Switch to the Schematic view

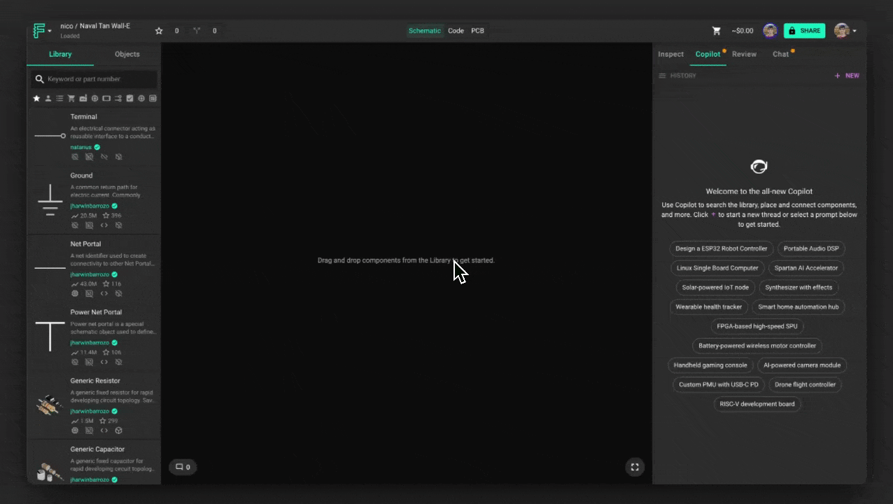pyautogui.click(x=425, y=31)
